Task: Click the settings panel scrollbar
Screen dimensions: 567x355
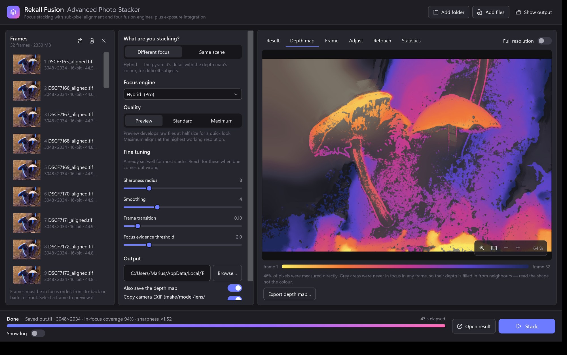Action: click(250, 156)
